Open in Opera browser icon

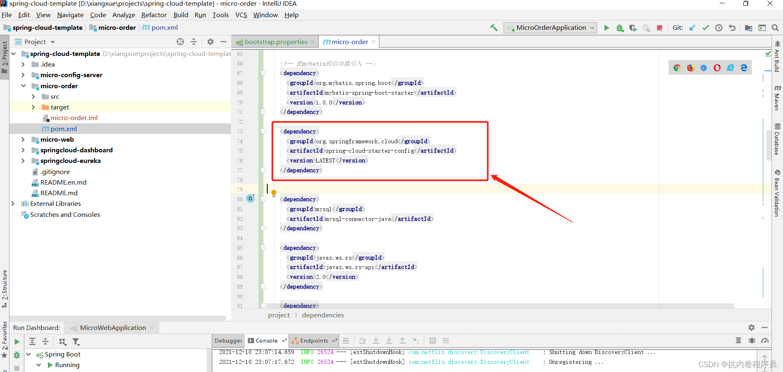click(717, 68)
